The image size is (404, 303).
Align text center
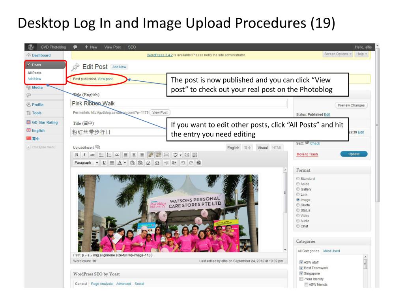point(134,155)
